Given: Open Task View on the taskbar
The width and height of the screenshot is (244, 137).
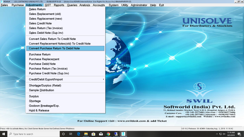Looking at the screenshot, I should coord(71,134).
